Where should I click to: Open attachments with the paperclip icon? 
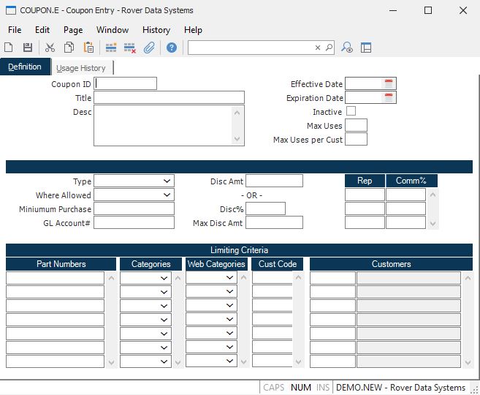tap(149, 48)
